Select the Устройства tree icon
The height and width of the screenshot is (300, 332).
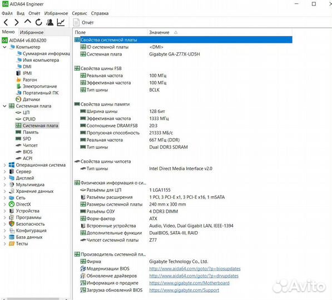coord(12,211)
